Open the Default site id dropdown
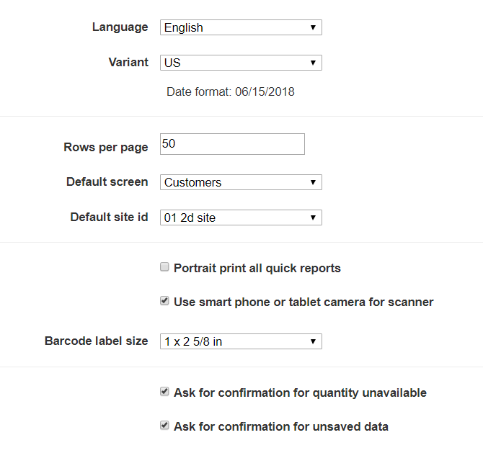The image size is (483, 453). click(241, 217)
